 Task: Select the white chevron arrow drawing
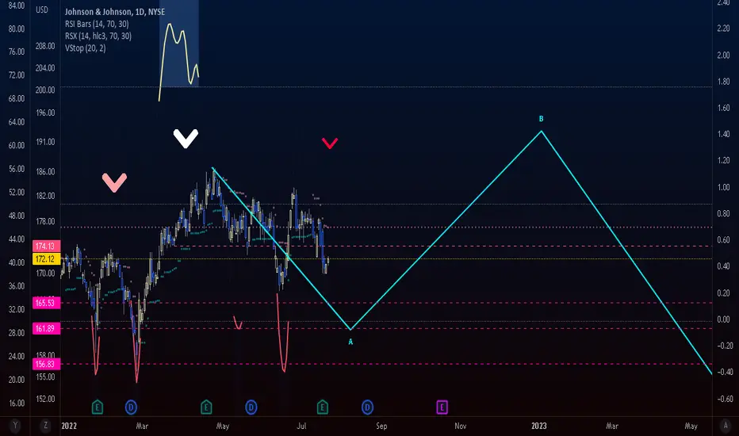pos(186,139)
